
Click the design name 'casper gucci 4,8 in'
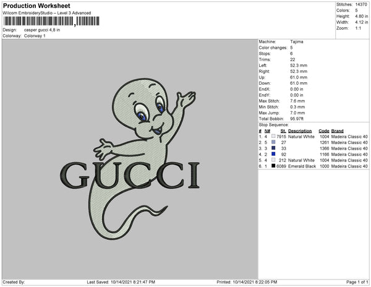pos(42,30)
